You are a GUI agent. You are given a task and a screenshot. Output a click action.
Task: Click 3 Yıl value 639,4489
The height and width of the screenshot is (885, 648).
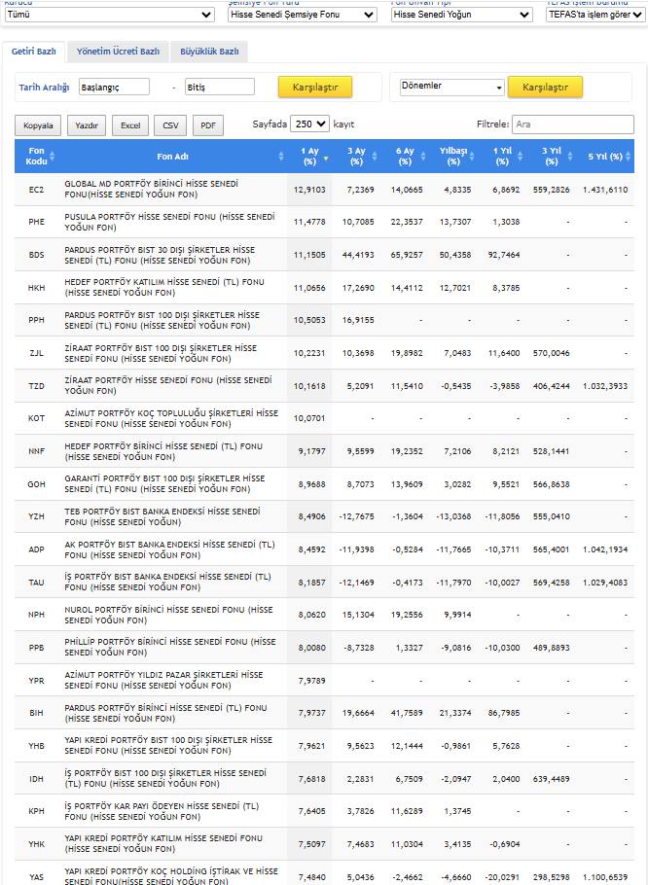pyautogui.click(x=552, y=779)
